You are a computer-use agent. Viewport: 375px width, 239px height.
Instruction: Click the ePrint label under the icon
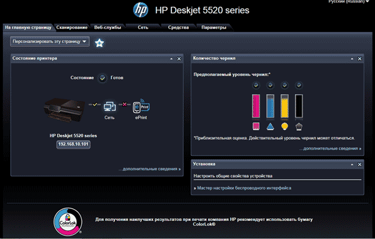pos(141,117)
